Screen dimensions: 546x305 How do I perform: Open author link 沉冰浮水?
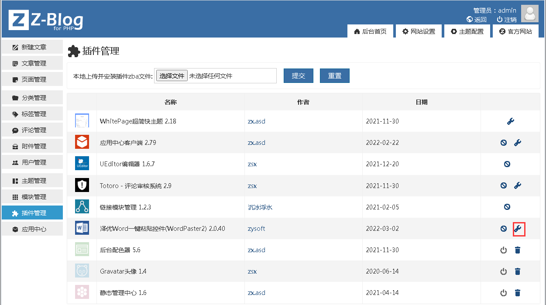(x=260, y=207)
